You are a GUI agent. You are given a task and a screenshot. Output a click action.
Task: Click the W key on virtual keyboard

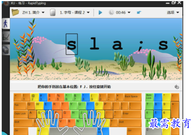[39, 106]
